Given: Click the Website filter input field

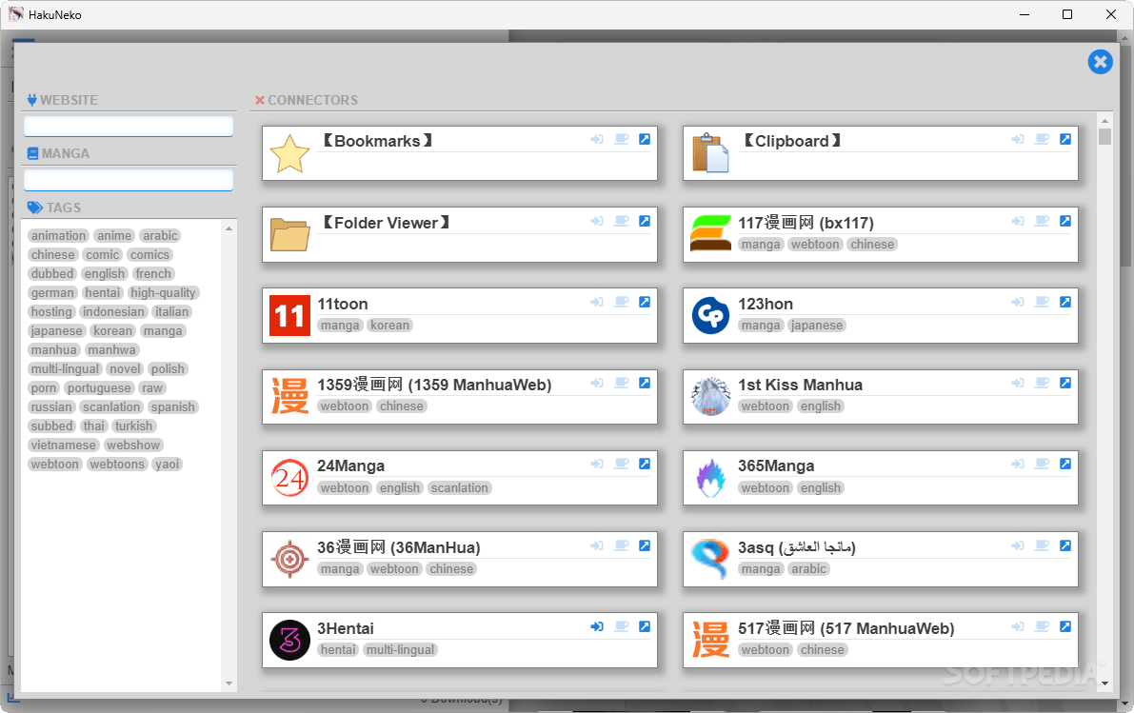Looking at the screenshot, I should point(128,127).
